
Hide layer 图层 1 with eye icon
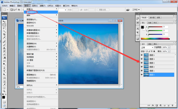[x=142, y=71]
